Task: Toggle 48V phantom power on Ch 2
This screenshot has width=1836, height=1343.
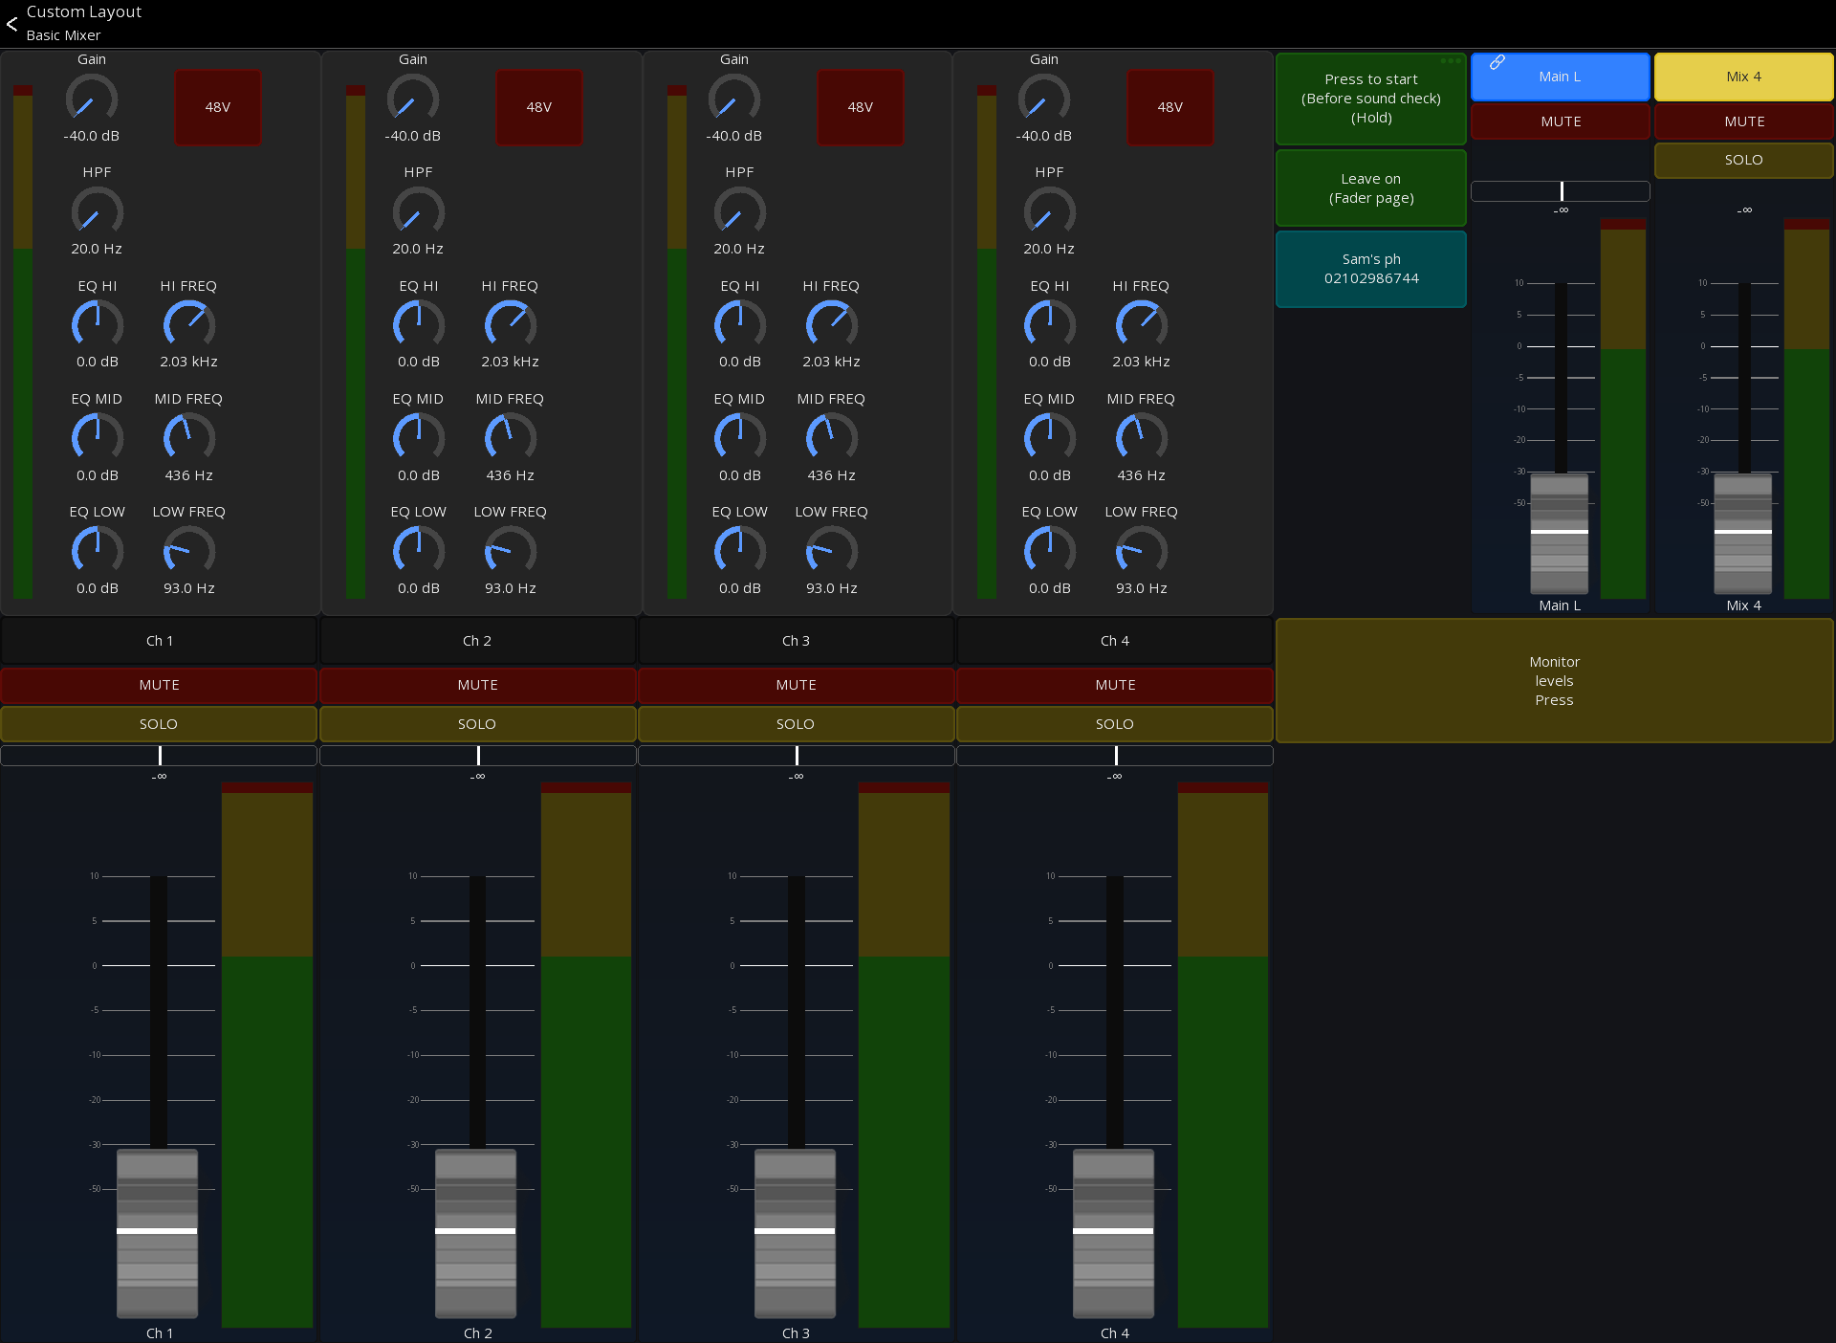Action: tap(539, 107)
